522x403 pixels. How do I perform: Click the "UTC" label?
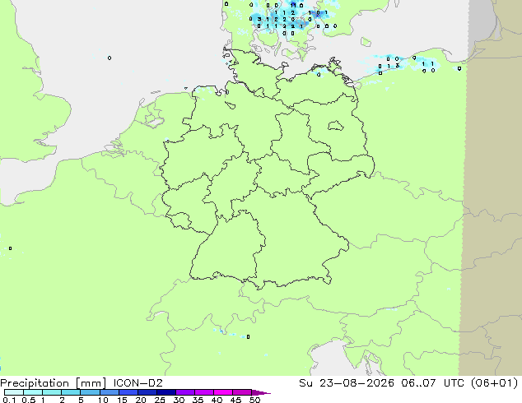pos(454,382)
